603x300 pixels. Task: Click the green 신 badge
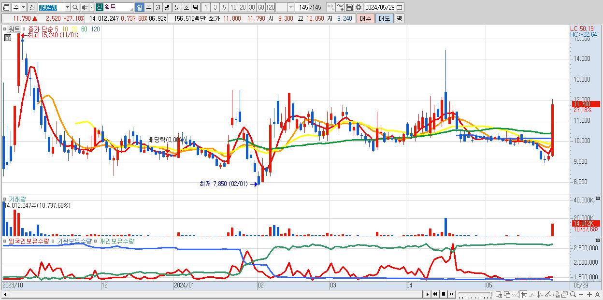coord(99,8)
